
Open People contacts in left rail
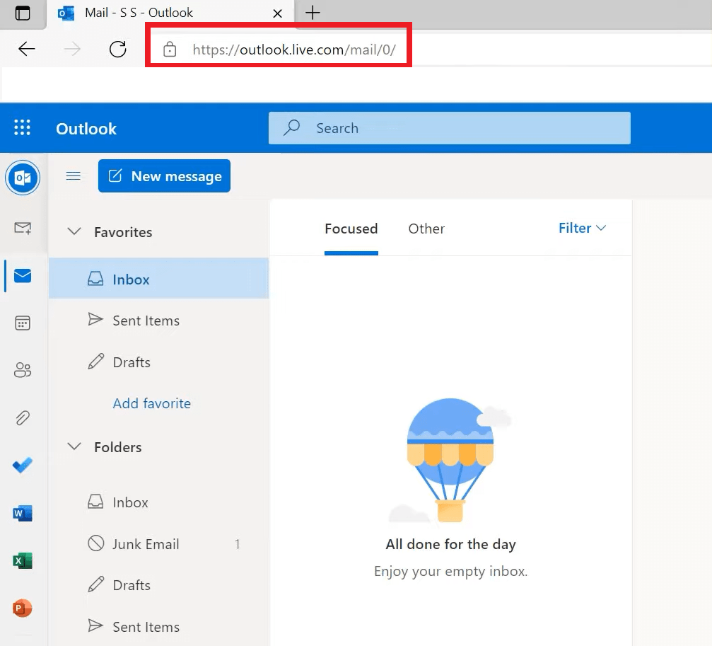[23, 370]
